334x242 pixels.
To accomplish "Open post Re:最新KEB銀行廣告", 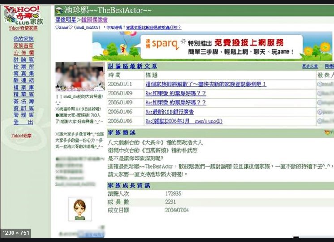I will (173, 112).
